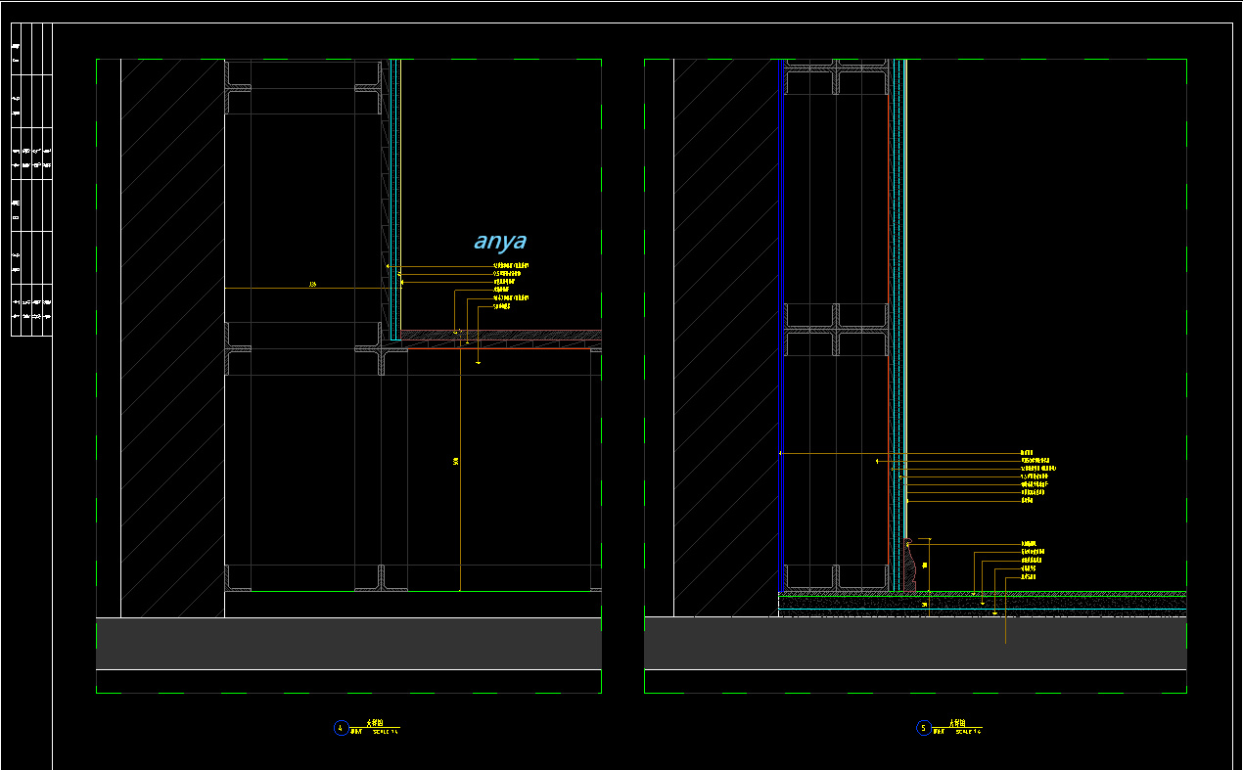Select the lowest floor annotation label in detail 5

1028,576
